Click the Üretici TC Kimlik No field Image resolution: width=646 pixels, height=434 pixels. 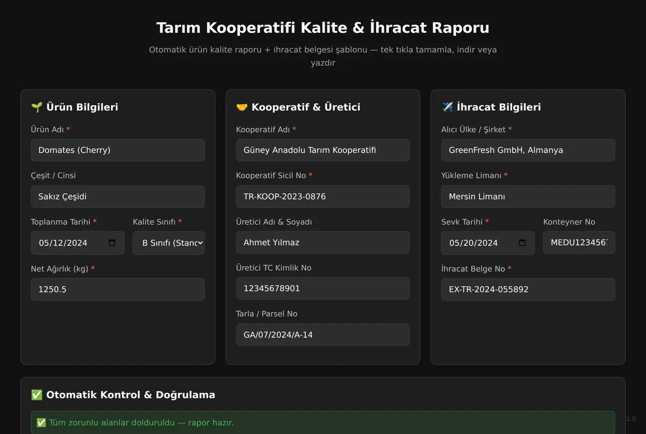pyautogui.click(x=323, y=289)
